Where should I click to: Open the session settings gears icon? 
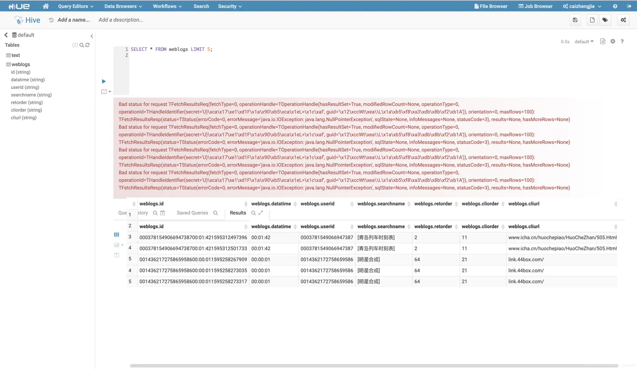623,20
